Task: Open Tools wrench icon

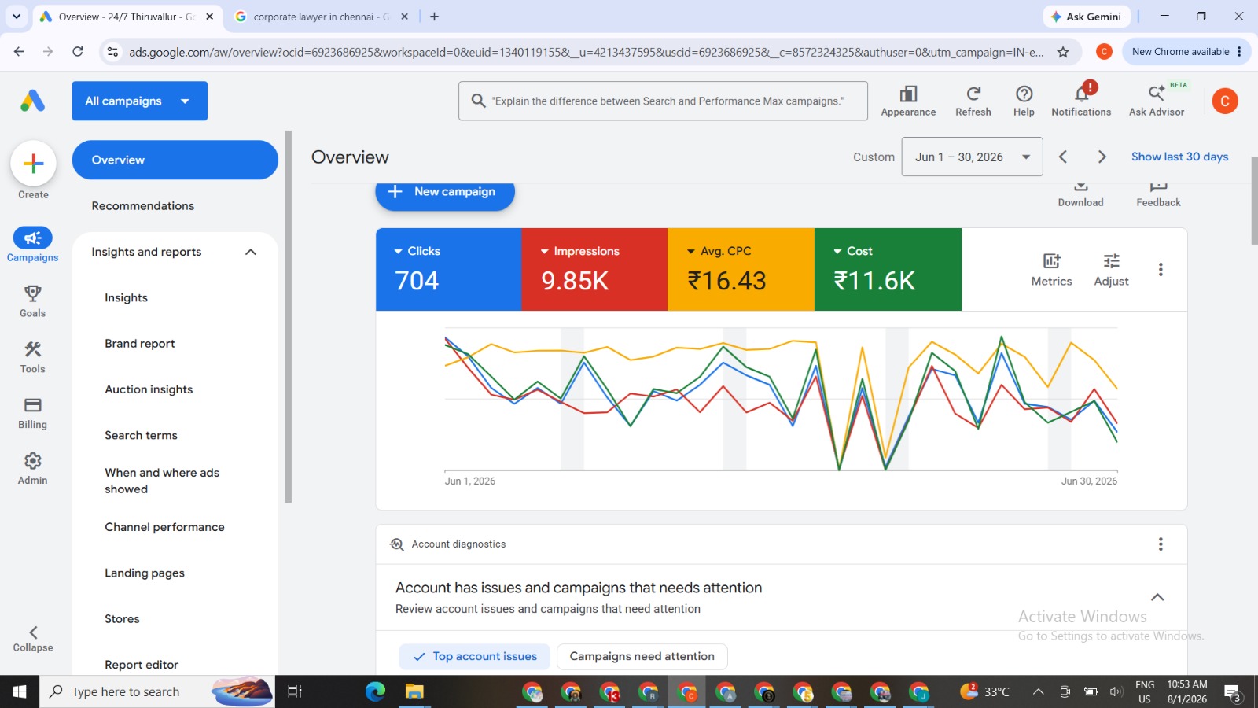Action: click(x=33, y=356)
